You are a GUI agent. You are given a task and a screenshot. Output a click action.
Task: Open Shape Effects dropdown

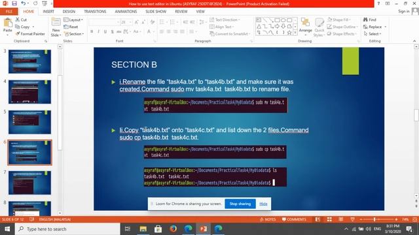pos(342,34)
